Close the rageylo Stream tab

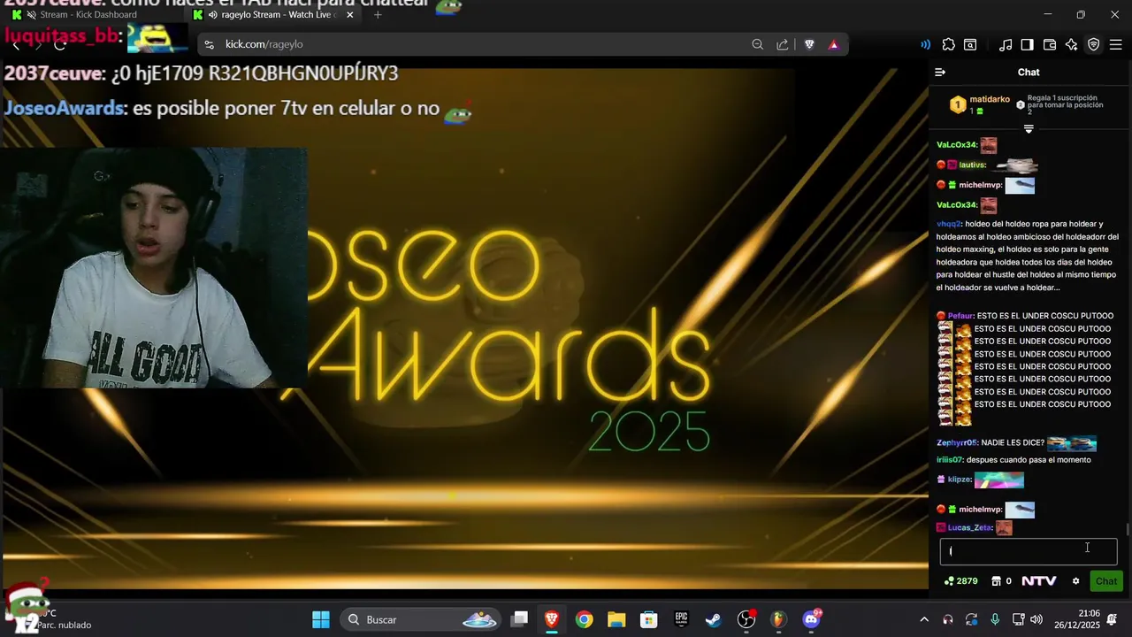350,15
